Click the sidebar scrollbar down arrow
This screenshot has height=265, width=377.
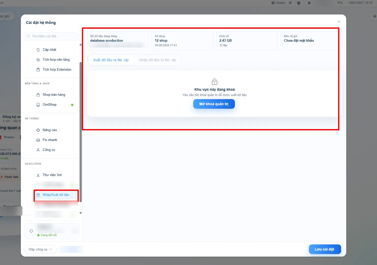pyautogui.click(x=81, y=213)
